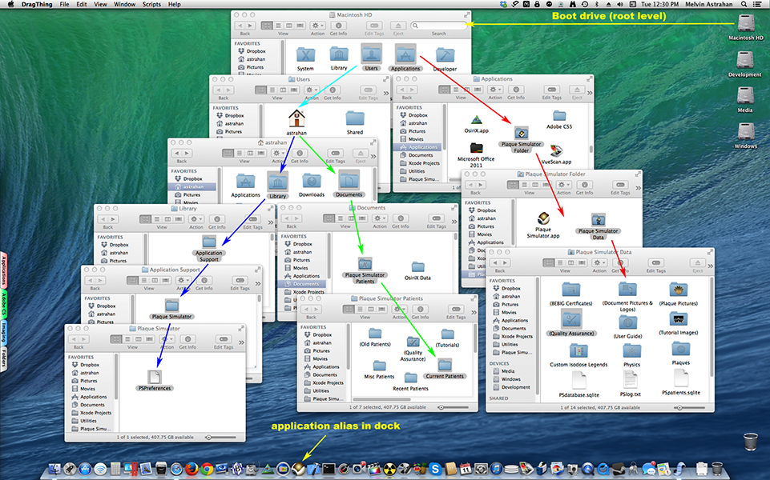Open the Trash icon on the desktop

[750, 442]
